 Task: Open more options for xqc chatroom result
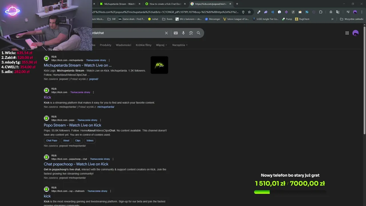(x=110, y=191)
